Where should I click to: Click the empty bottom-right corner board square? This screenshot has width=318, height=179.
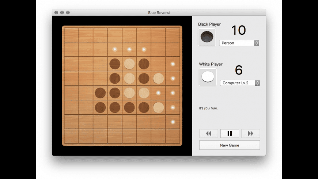tap(173, 136)
